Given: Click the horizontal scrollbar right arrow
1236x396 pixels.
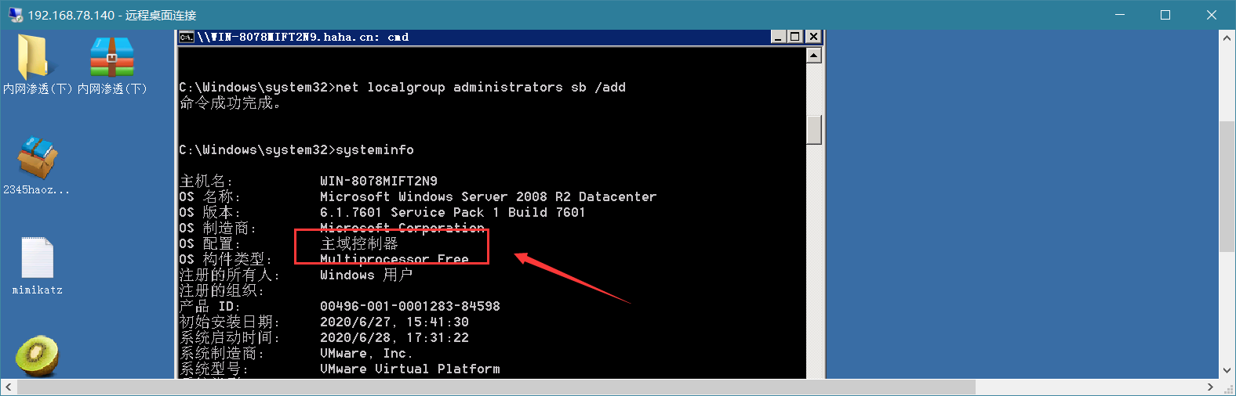Looking at the screenshot, I should click(1211, 387).
